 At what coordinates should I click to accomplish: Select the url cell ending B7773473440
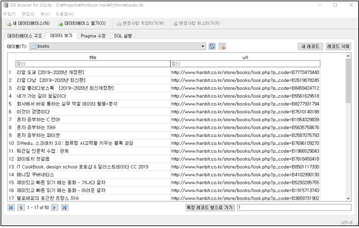click(x=245, y=73)
